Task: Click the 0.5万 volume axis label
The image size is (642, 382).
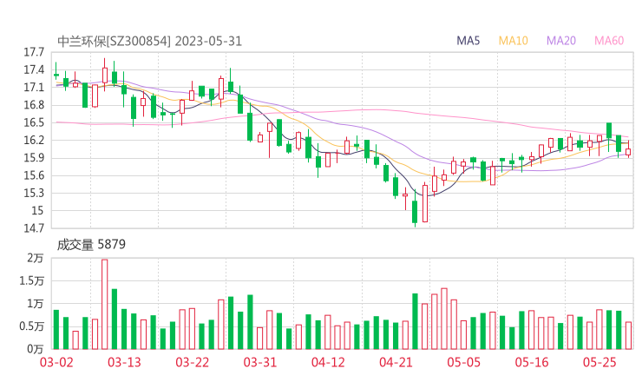Action: click(x=31, y=326)
